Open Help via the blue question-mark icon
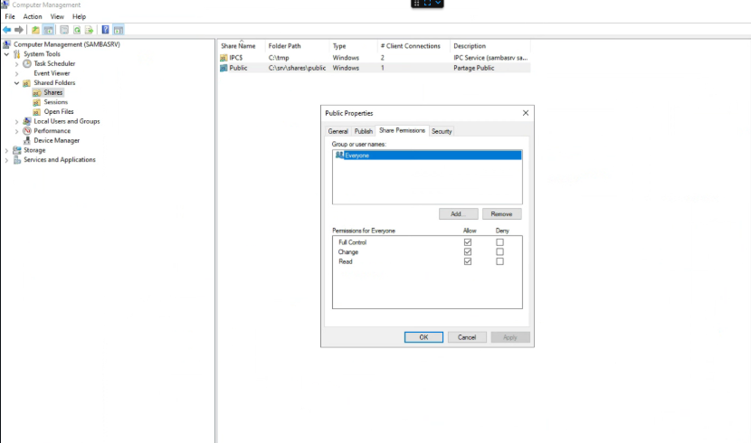 pos(106,30)
